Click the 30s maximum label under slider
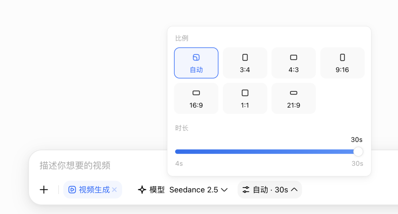Screen dimensions: 398x214 pos(357,164)
